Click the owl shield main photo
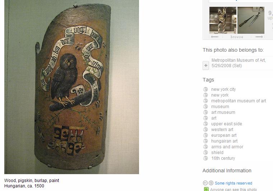The height and width of the screenshot is (191, 273). pyautogui.click(x=71, y=87)
